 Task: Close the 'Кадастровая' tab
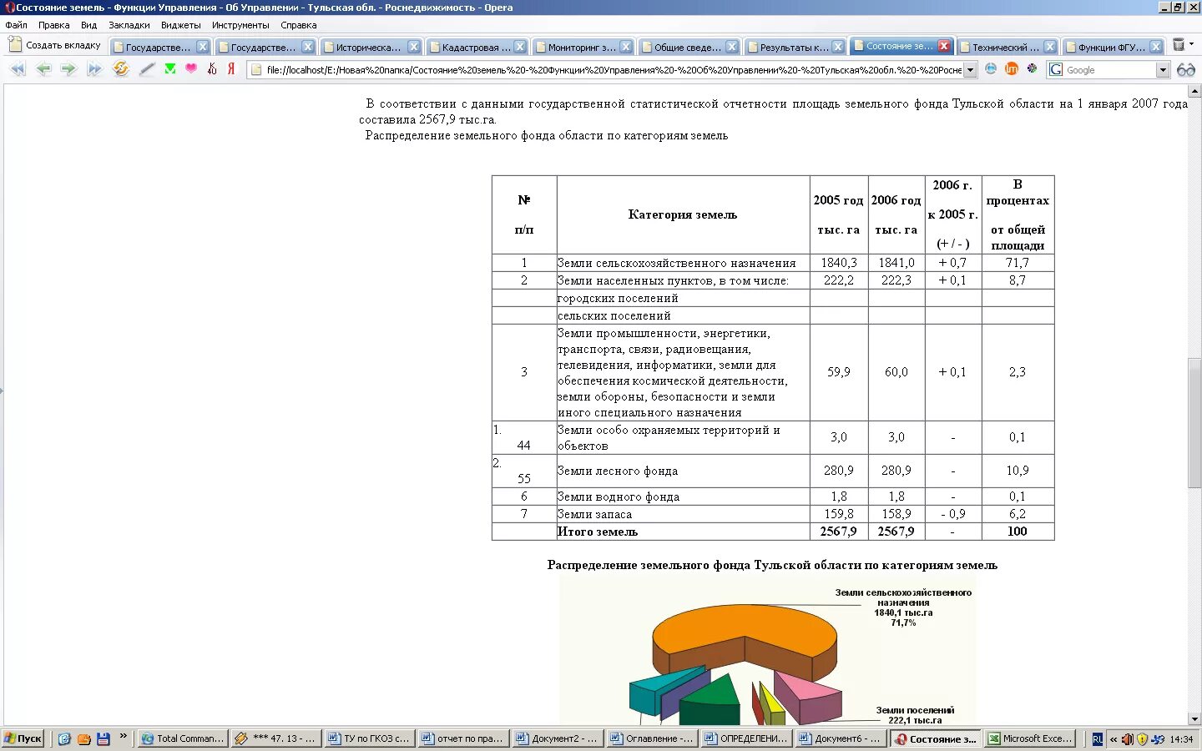pos(519,47)
